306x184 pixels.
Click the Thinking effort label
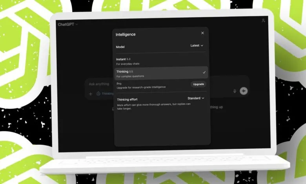tap(127, 99)
